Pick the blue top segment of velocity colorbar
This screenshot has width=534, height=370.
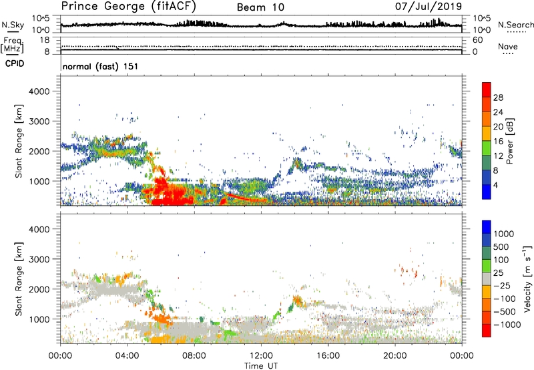(487, 227)
